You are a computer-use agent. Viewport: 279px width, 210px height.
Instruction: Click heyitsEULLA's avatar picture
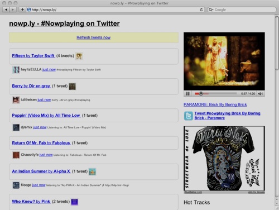pyautogui.click(x=16, y=70)
